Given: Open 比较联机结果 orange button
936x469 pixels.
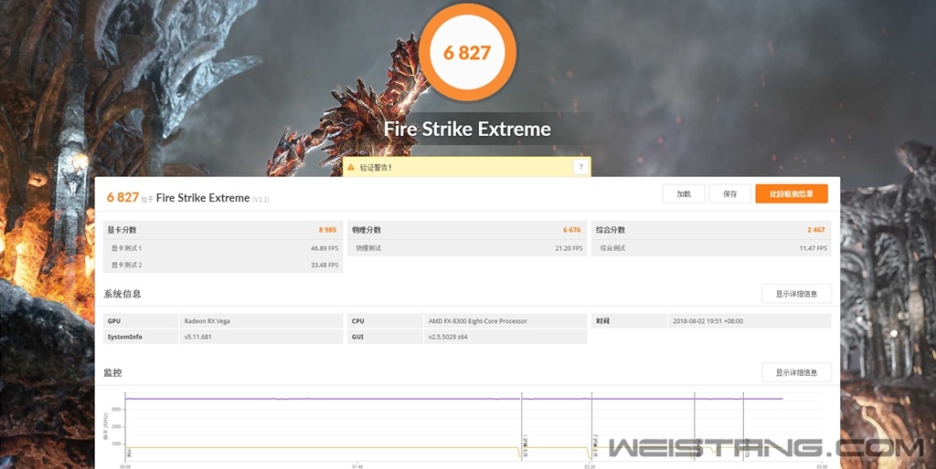Looking at the screenshot, I should coord(792,193).
